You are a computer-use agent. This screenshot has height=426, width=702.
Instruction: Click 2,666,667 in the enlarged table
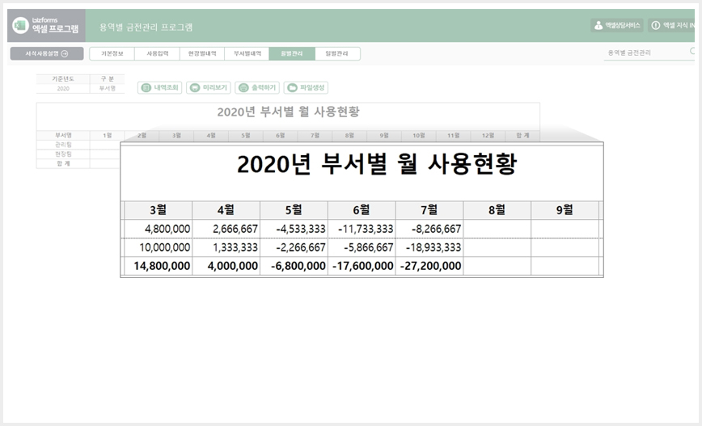tap(235, 229)
